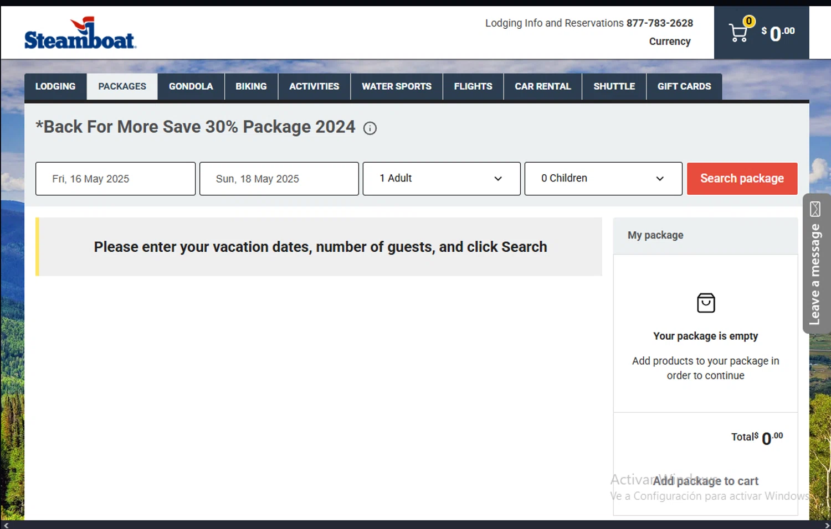Click Add package to cart
831x529 pixels.
(705, 481)
